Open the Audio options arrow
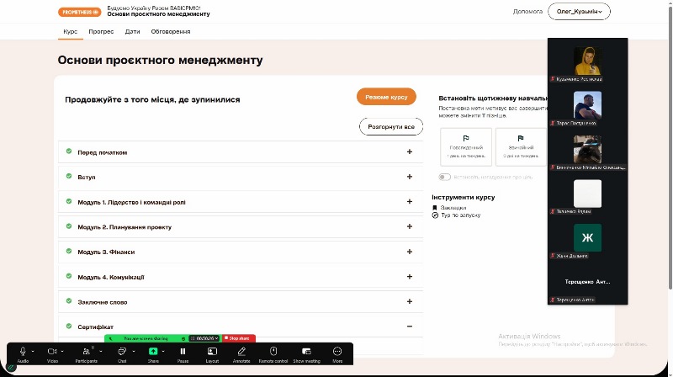Screen dimensions: 673x377 pos(33,351)
